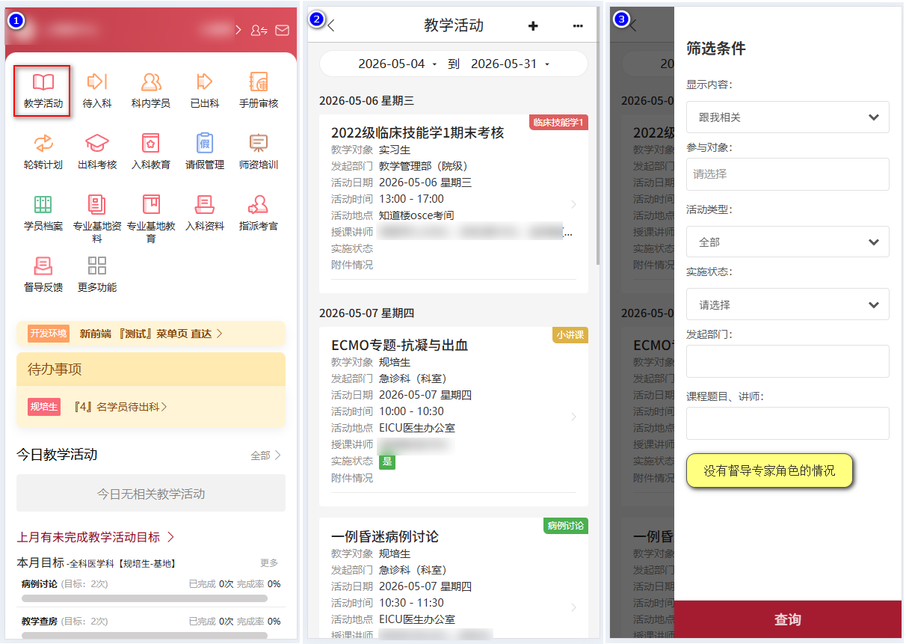Click the 病例讨论 green tag
Screen dimensions: 906x644
pos(566,526)
